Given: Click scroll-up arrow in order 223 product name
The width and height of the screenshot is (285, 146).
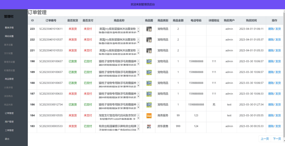Looking at the screenshot, I should point(138,29).
